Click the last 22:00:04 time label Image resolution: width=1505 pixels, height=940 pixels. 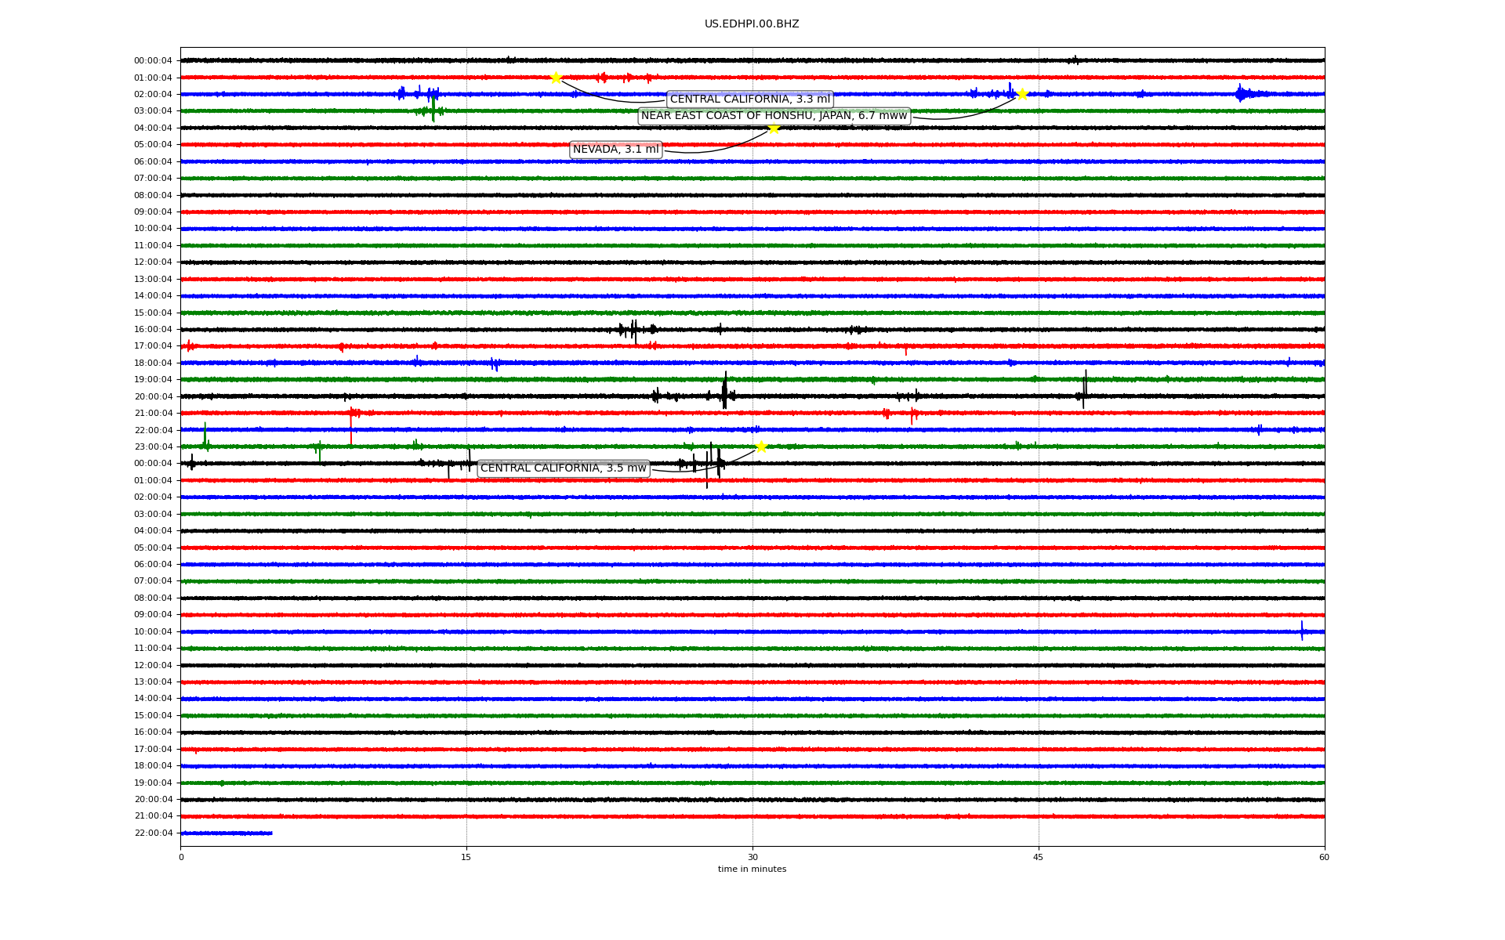(x=153, y=833)
